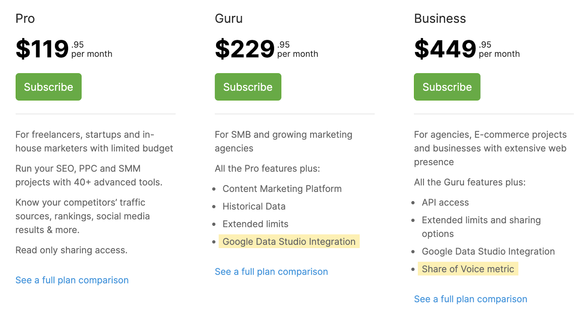Click the Pro plan heading
583x314 pixels.
[25, 19]
